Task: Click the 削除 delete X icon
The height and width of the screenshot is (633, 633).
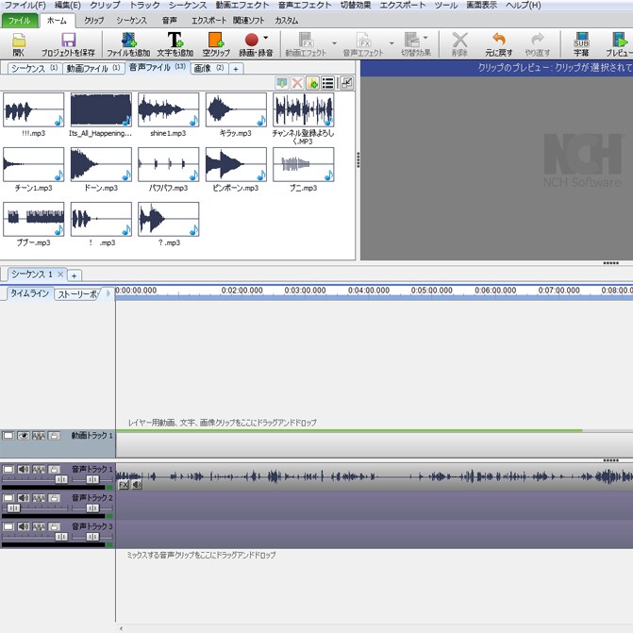Action: (459, 40)
